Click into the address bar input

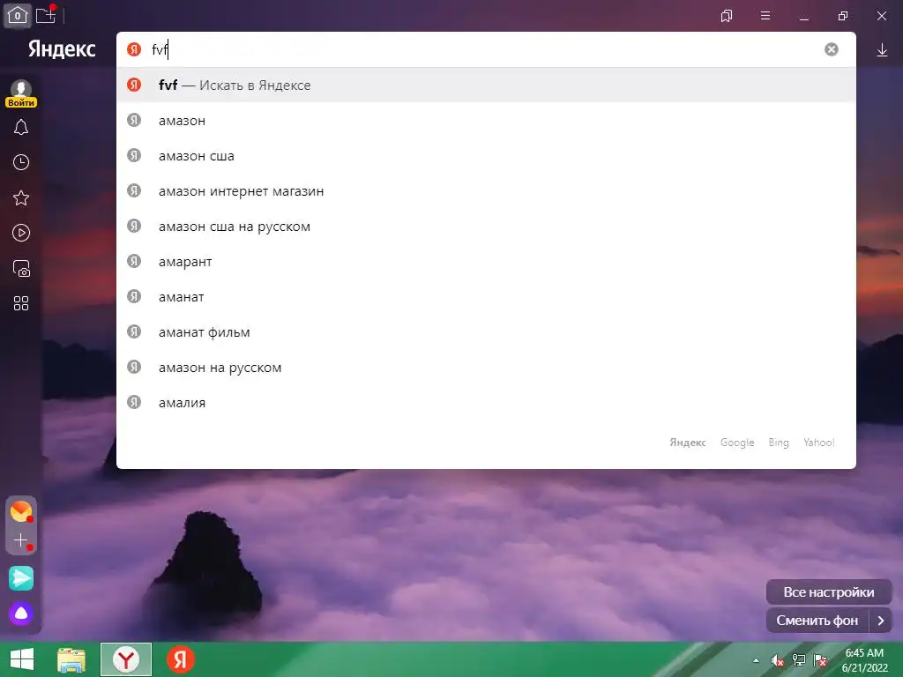click(484, 49)
